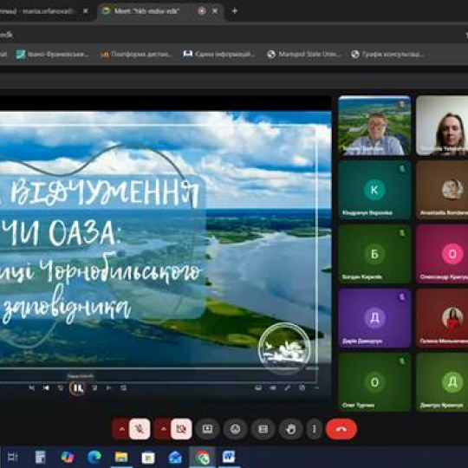This screenshot has width=468, height=468.
Task: Switch to the maria.orfanova mail tab
Action: click(45, 11)
